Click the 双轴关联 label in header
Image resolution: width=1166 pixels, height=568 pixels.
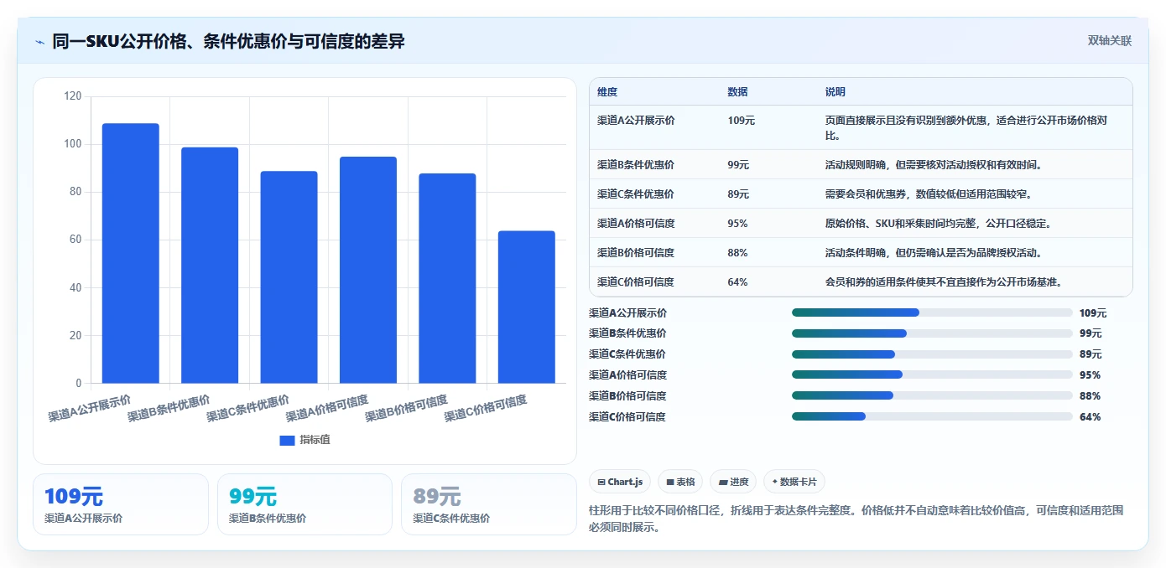click(x=1110, y=40)
